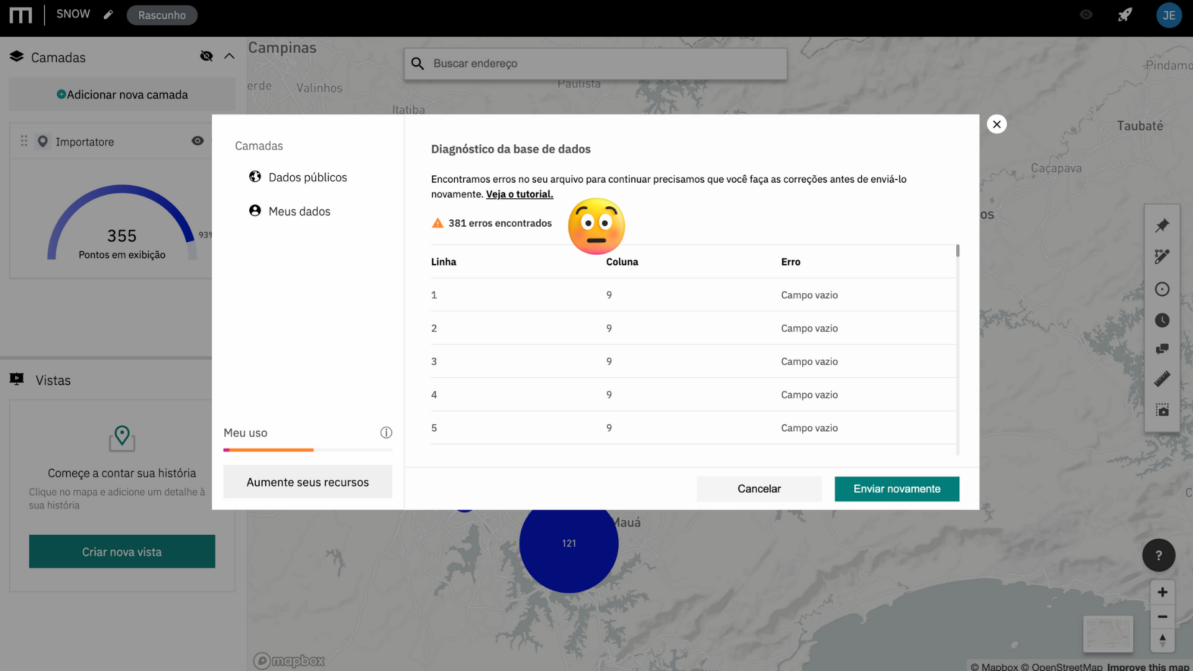The image size is (1193, 671).
Task: Open the JE user avatar menu
Action: click(1169, 15)
